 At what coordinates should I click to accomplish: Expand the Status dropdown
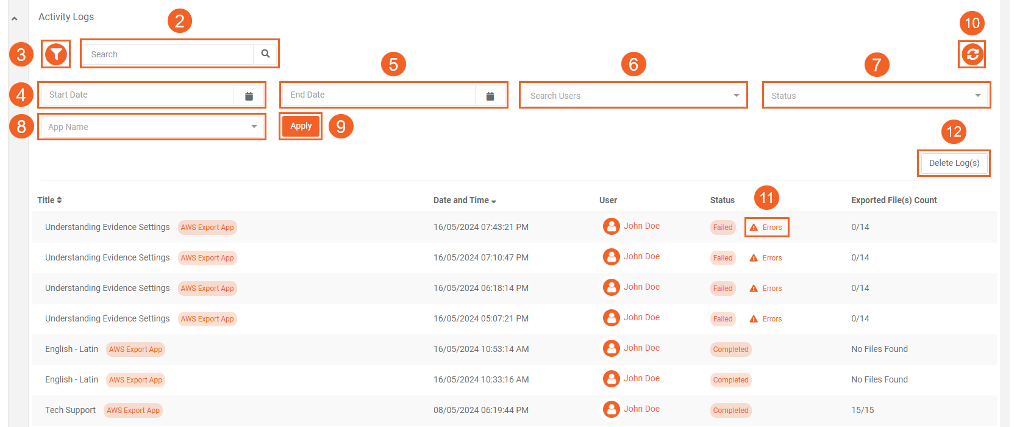pos(876,96)
